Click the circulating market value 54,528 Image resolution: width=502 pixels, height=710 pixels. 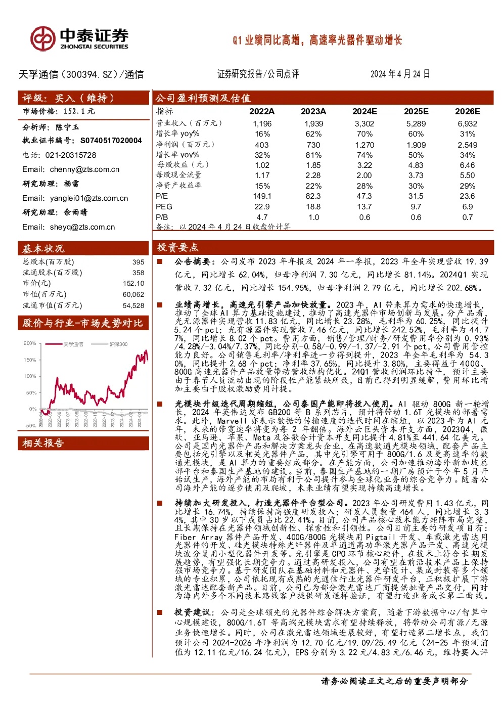133,305
